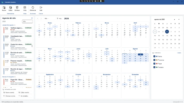
Task: Open the 'Control de retenc...' event
Action: click(18, 47)
